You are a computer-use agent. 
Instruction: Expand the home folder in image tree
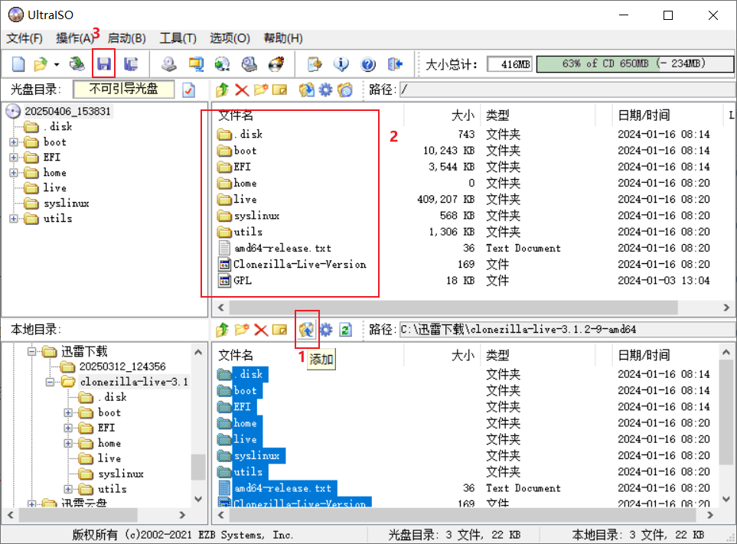pyautogui.click(x=14, y=172)
